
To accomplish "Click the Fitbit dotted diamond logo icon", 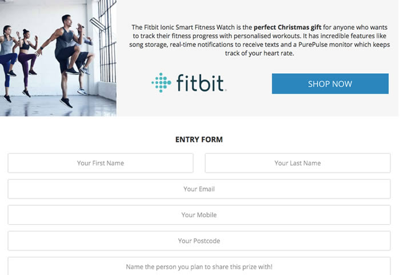I will point(161,82).
